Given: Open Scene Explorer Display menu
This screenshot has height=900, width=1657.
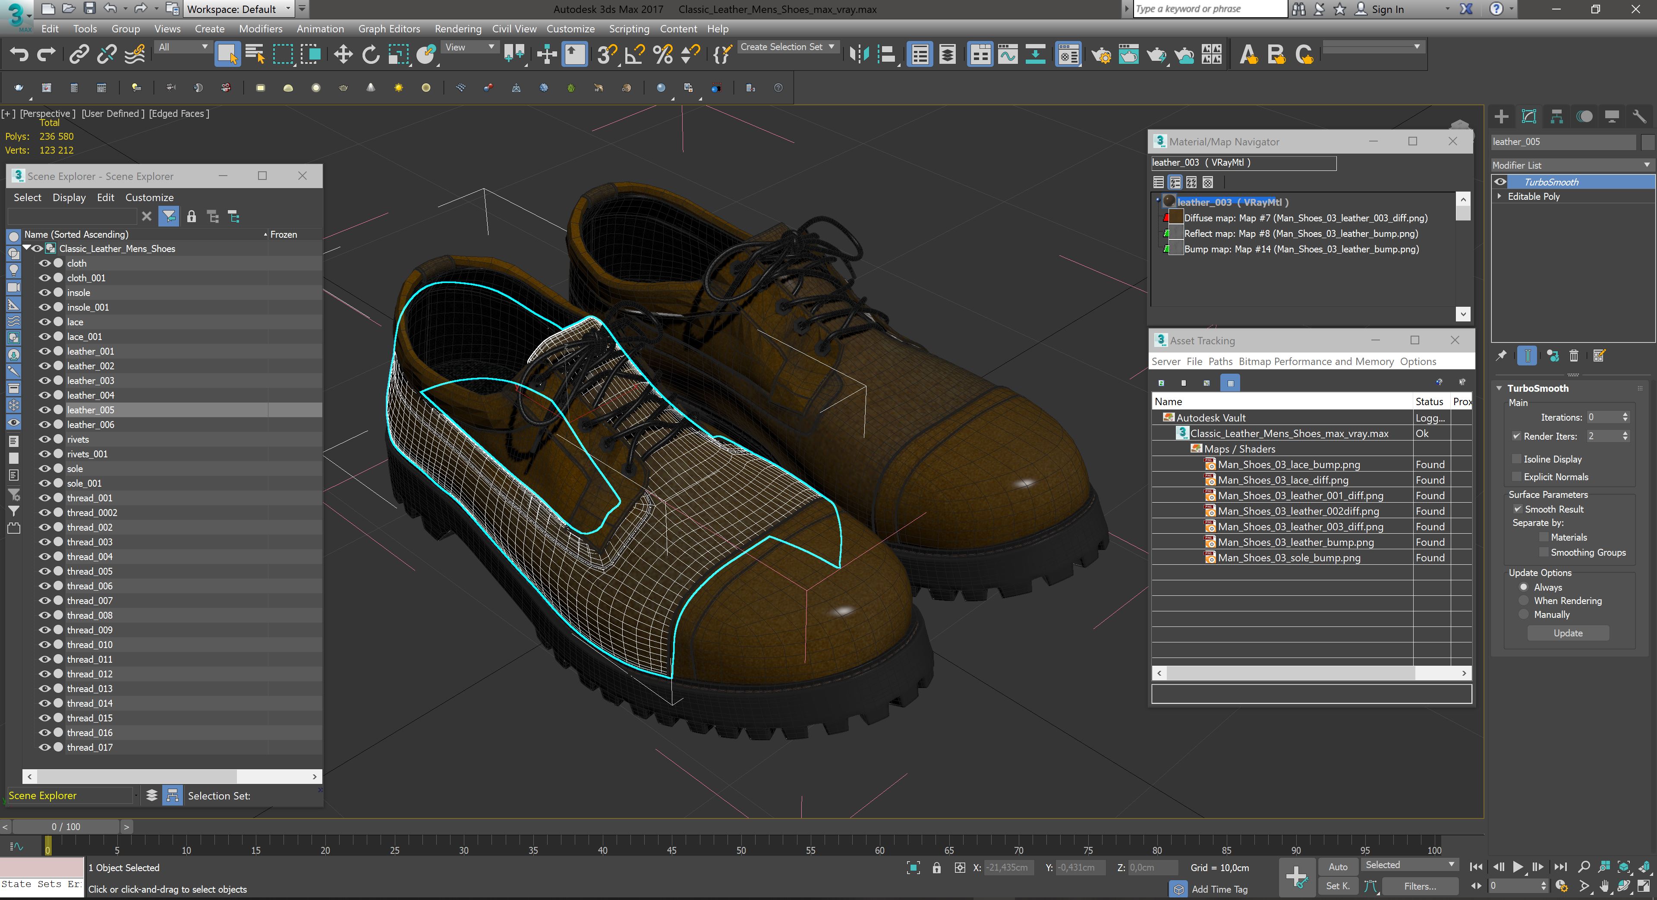Looking at the screenshot, I should coord(69,198).
